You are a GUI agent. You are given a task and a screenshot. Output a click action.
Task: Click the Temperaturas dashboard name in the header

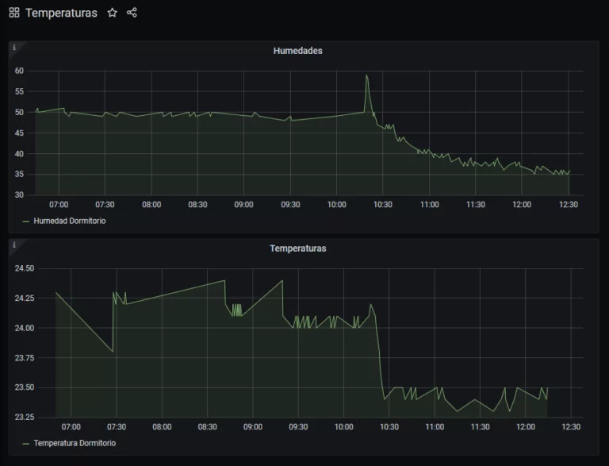[x=61, y=13]
